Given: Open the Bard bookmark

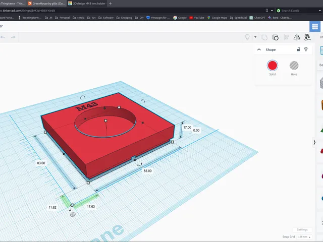Looking at the screenshot, I should tap(280, 18).
